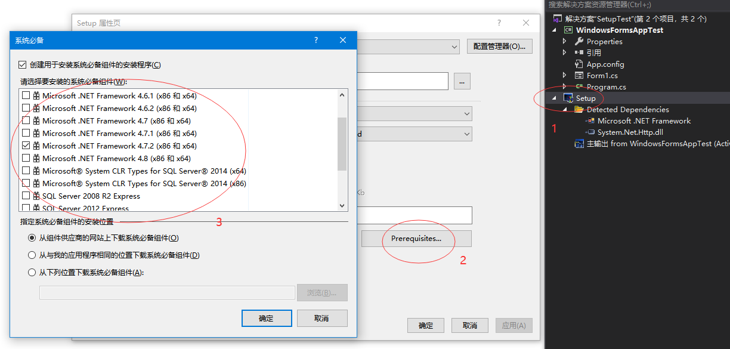Open the Prerequisites... button
The image size is (730, 349).
tap(416, 239)
